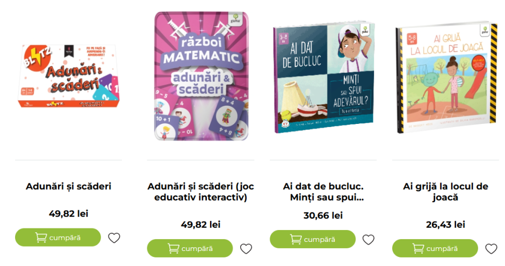505x266 pixels.
Task: Open Ai dat de bucluc book cover
Action: (x=323, y=78)
